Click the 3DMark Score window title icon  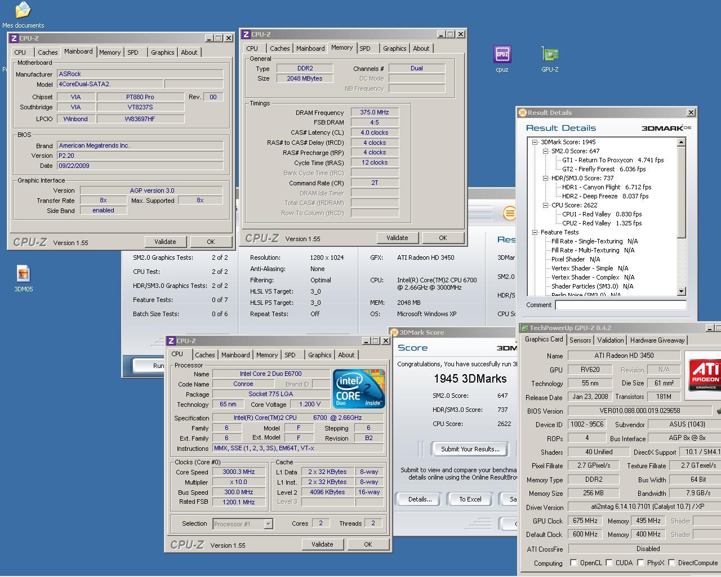394,332
